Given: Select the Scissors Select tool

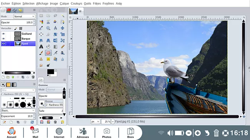Looking at the screenshot, I should [48, 22].
